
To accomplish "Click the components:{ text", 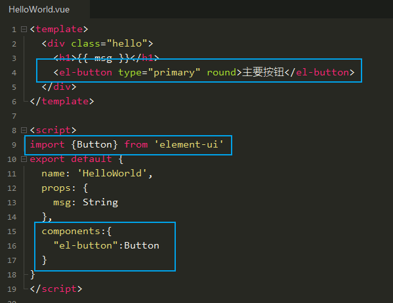I will pyautogui.click(x=77, y=232).
